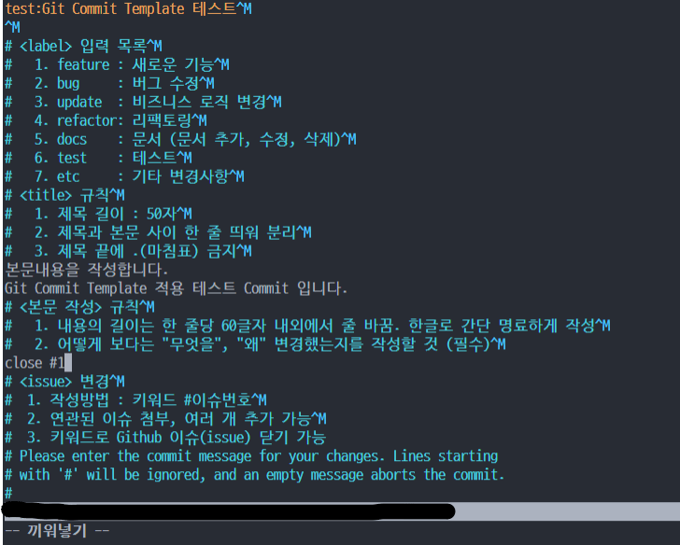Click the "etc" label entry line
The width and height of the screenshot is (680, 545).
click(x=124, y=176)
